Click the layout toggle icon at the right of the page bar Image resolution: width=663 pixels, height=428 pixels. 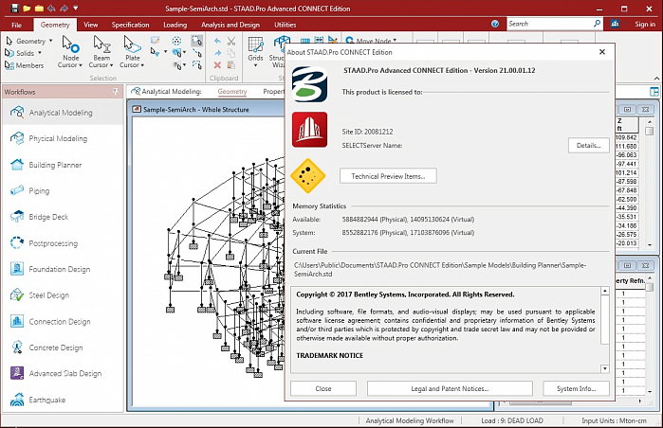654,92
